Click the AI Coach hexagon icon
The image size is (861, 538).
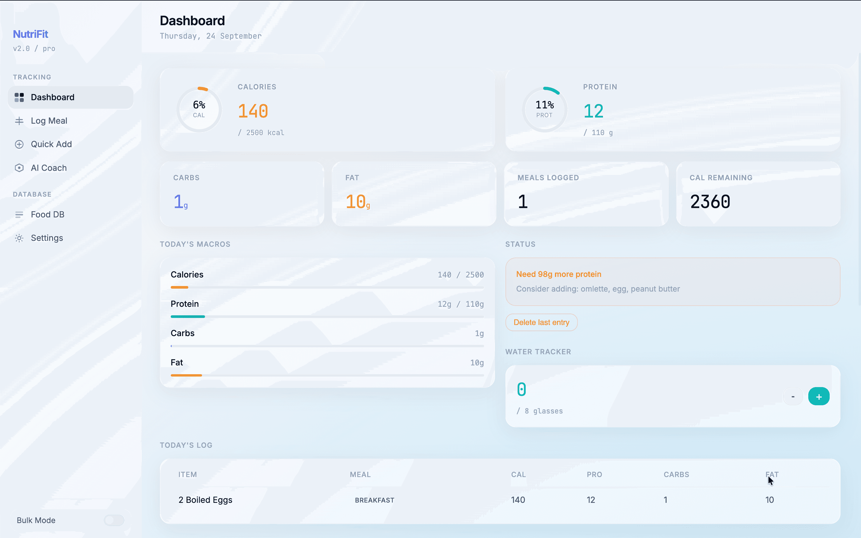click(x=19, y=168)
